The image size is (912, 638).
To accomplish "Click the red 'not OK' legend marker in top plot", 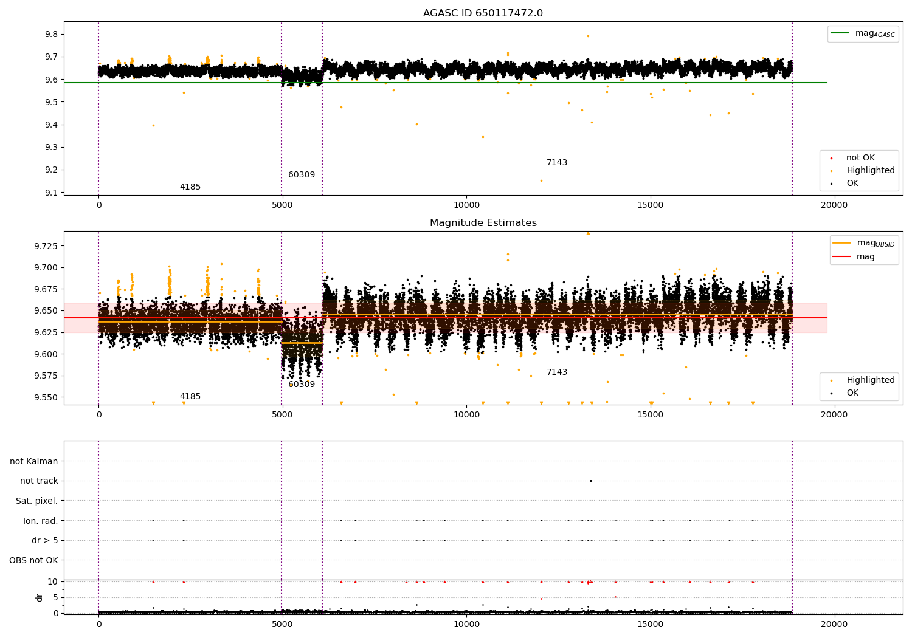I will pyautogui.click(x=831, y=158).
